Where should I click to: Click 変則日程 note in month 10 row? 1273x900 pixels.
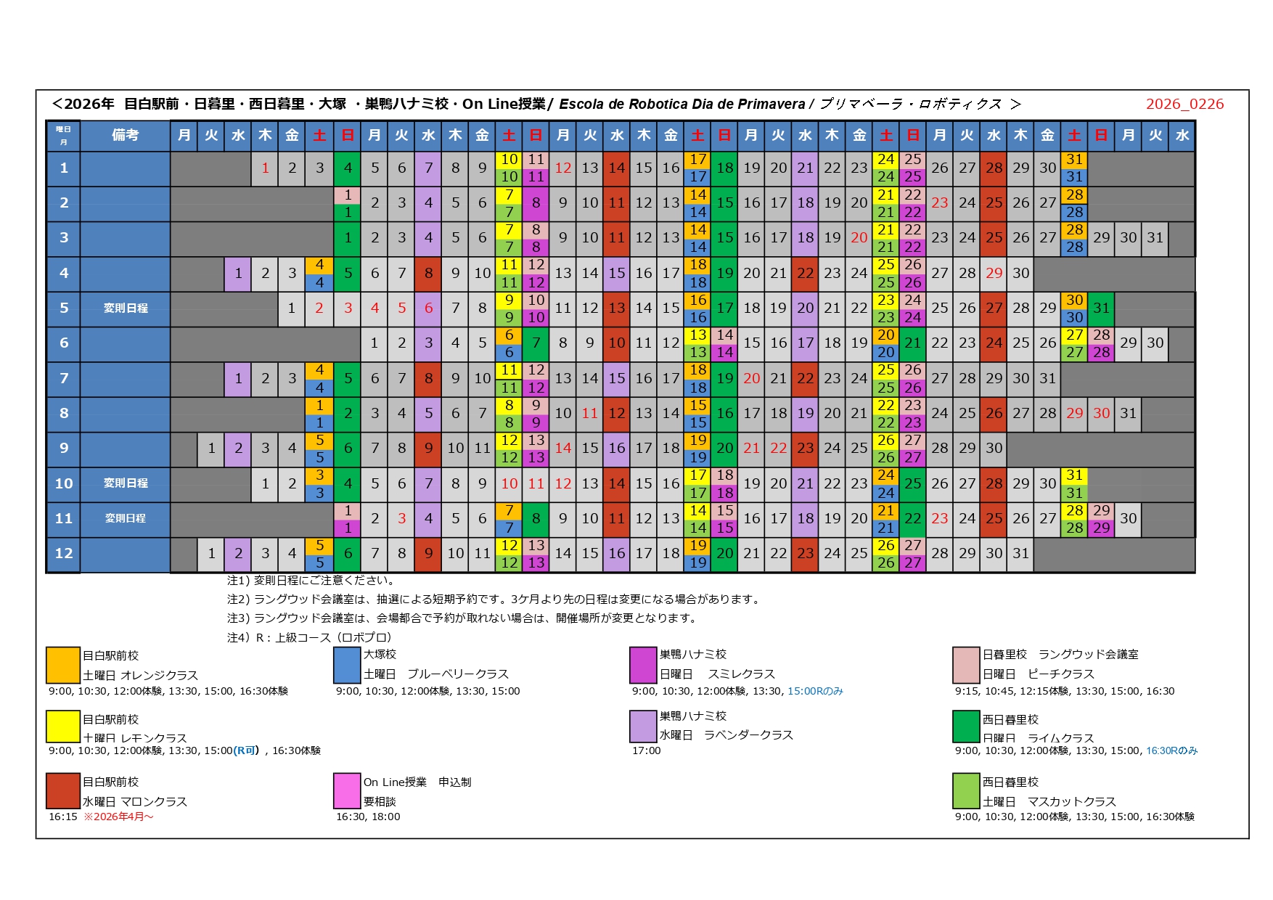pyautogui.click(x=125, y=483)
